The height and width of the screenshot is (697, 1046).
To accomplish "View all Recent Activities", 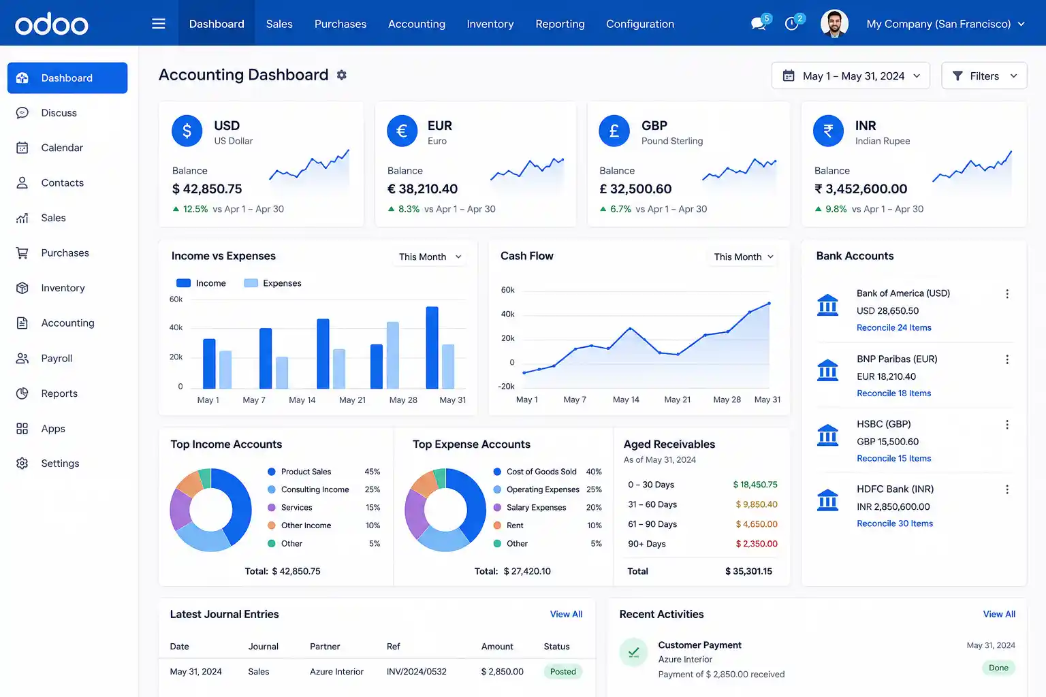I will (999, 614).
